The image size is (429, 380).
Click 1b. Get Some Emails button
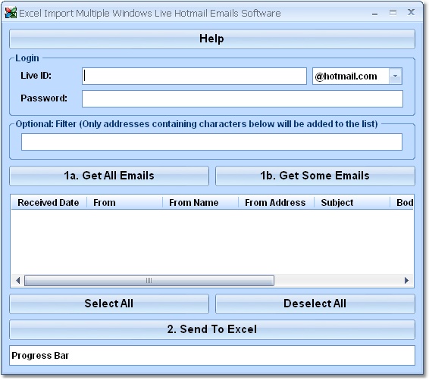coord(315,176)
